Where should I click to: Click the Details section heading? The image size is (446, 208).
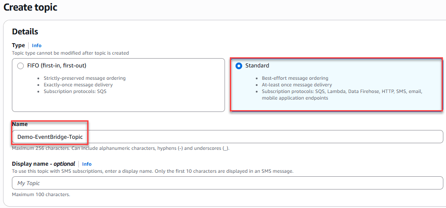pyautogui.click(x=25, y=32)
